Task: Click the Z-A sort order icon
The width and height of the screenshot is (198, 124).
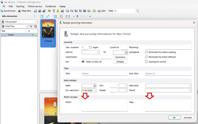Action: click(x=36, y=26)
